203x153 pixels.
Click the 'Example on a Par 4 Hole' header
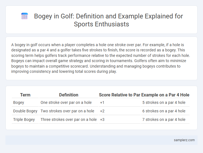point(165,95)
